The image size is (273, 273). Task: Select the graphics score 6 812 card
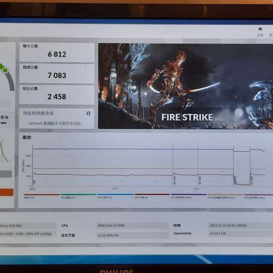click(x=57, y=52)
